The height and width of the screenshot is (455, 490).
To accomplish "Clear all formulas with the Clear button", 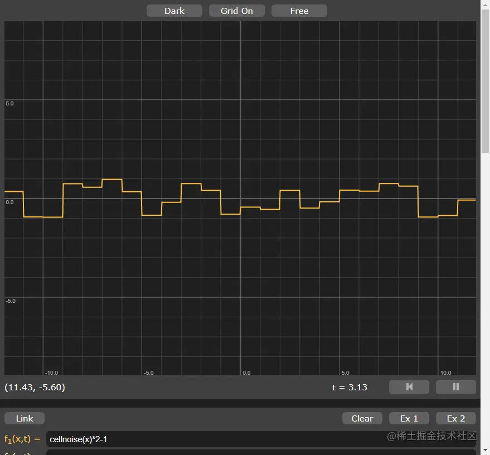I will (362, 418).
